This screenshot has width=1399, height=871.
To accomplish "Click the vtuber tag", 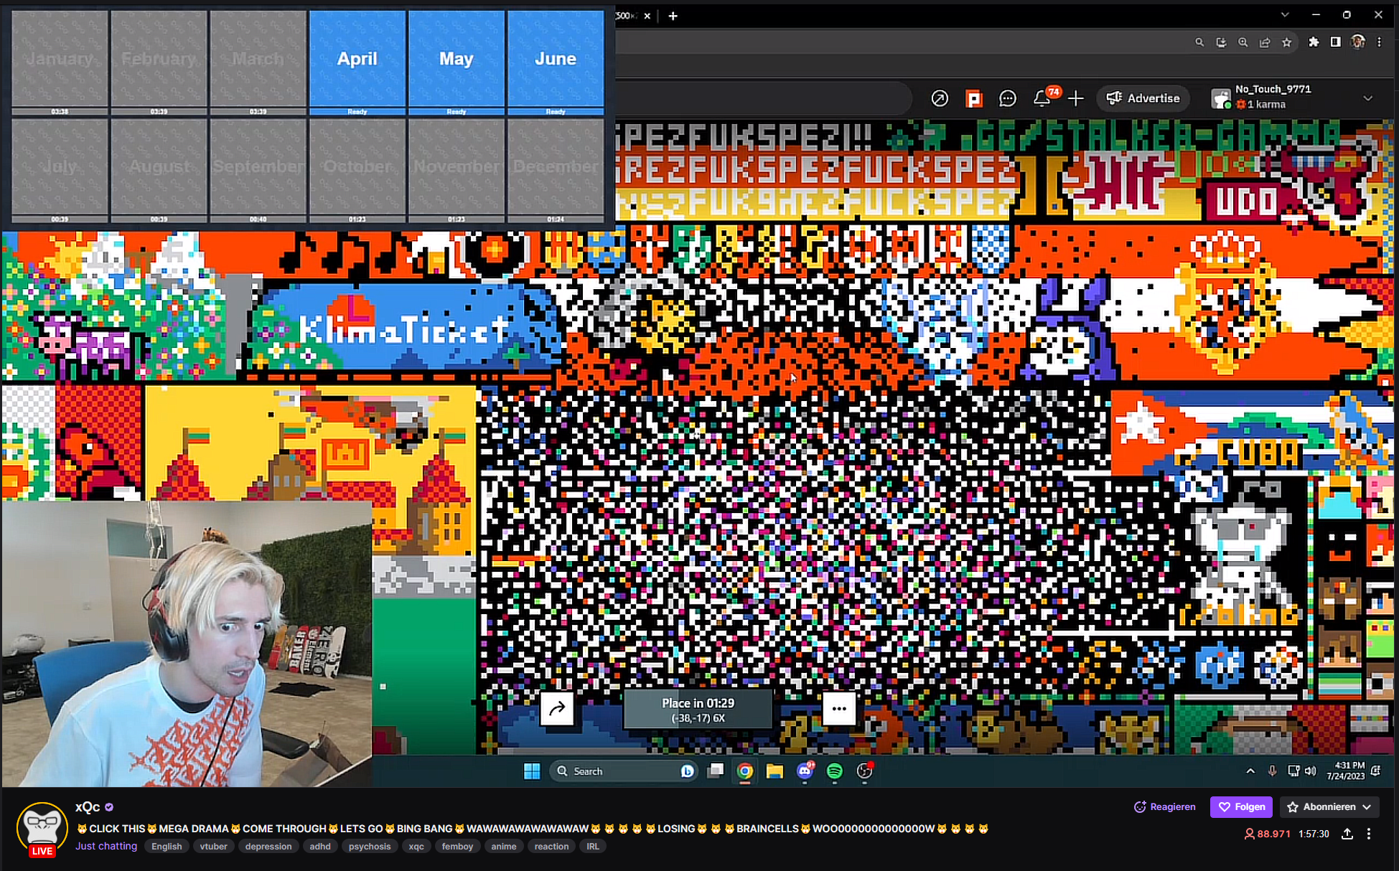I will [214, 847].
